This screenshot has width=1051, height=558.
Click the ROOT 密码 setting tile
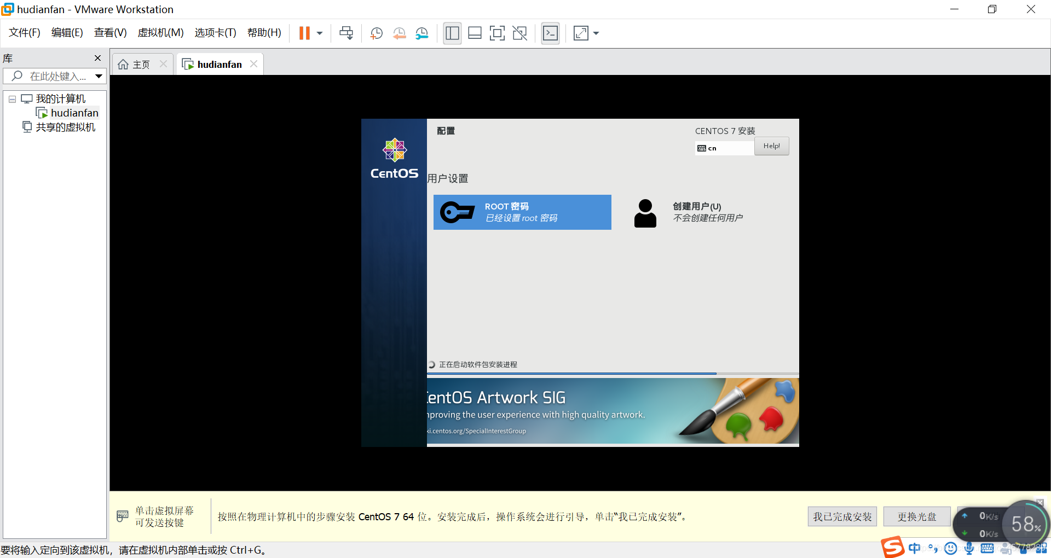(522, 212)
